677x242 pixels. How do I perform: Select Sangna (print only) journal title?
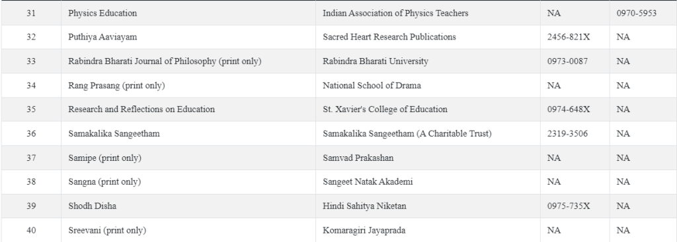[104, 182]
